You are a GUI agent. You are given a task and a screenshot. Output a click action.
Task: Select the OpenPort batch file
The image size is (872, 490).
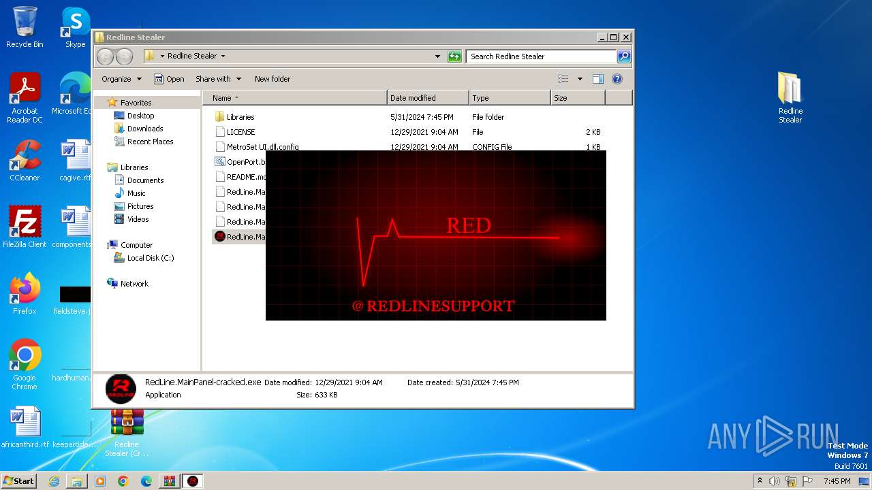point(240,162)
